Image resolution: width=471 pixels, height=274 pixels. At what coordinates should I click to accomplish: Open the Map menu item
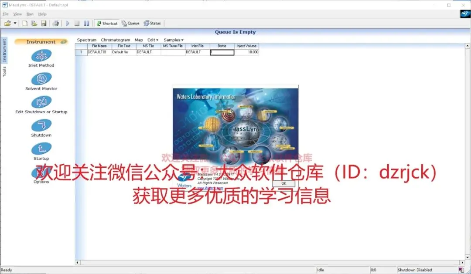click(x=139, y=40)
